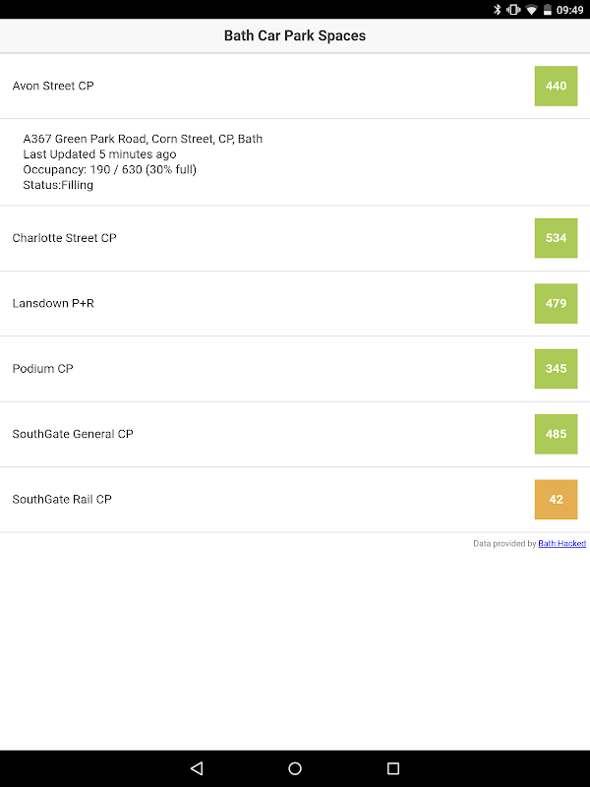Expand the Charlotte Street CP row
Viewport: 590px width, 787px height.
click(295, 238)
